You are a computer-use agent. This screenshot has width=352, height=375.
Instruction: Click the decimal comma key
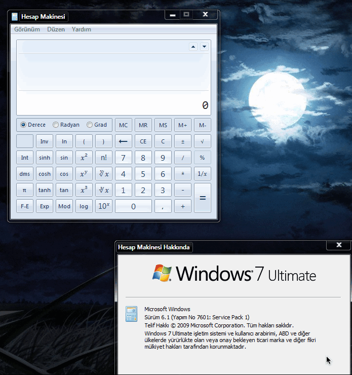coord(163,206)
